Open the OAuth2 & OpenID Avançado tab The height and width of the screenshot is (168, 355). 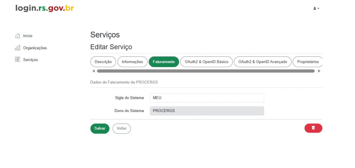tap(263, 62)
